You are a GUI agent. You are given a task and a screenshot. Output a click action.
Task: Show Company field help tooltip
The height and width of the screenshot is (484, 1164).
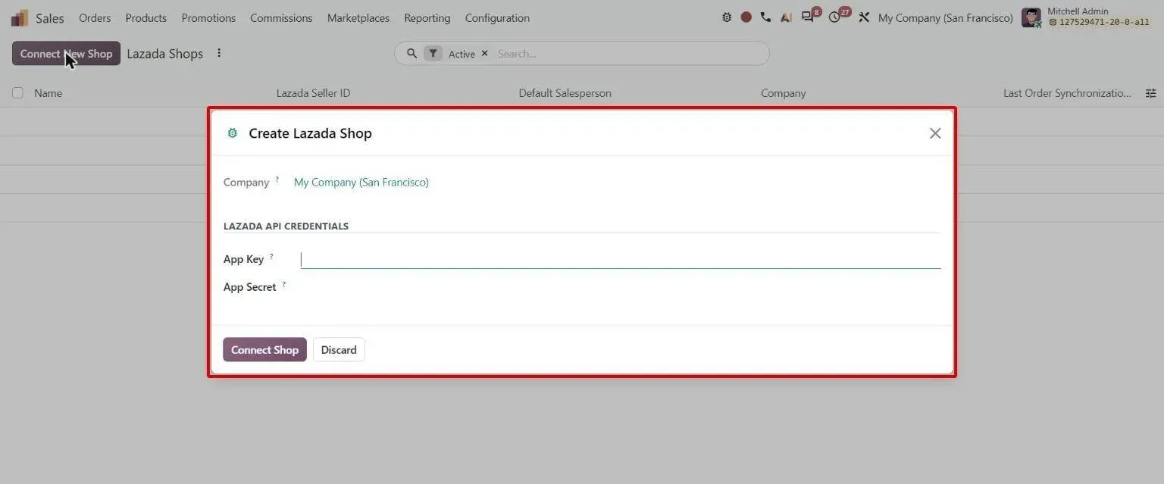point(277,180)
